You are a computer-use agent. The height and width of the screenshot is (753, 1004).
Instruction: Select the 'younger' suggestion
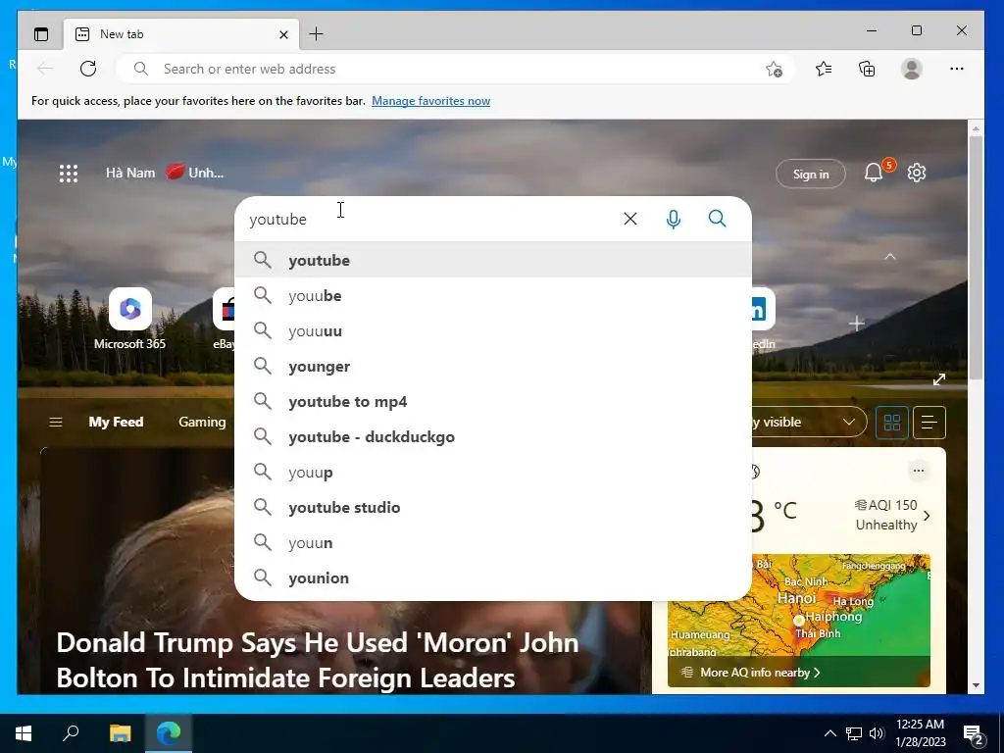(493, 366)
